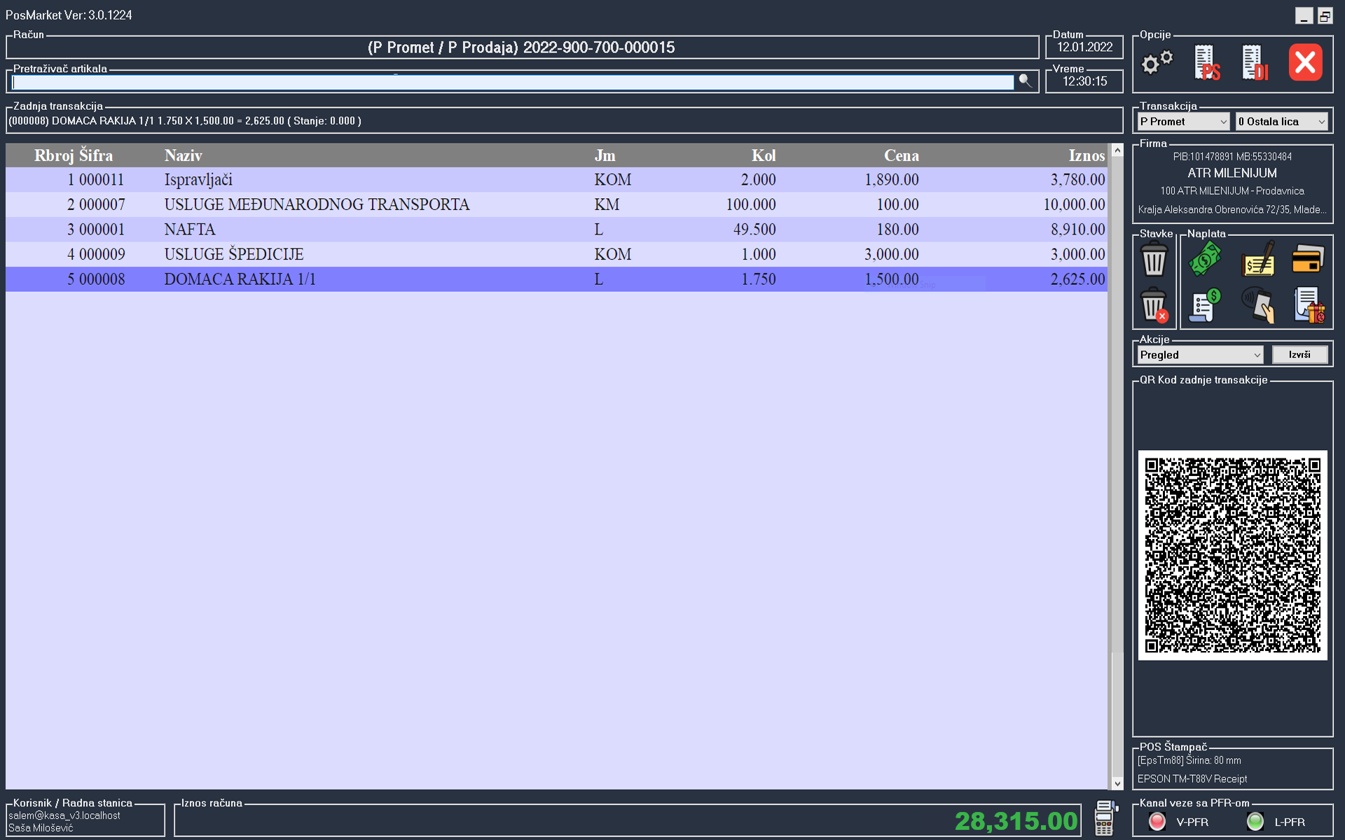Click the invoice with dollar icon
Viewport: 1345px width, 840px height.
(1205, 305)
